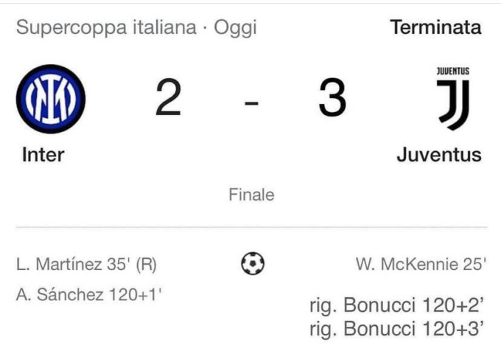Click the rig. Bonucci 120+3' entry
This screenshot has height=354, width=501.
(396, 329)
